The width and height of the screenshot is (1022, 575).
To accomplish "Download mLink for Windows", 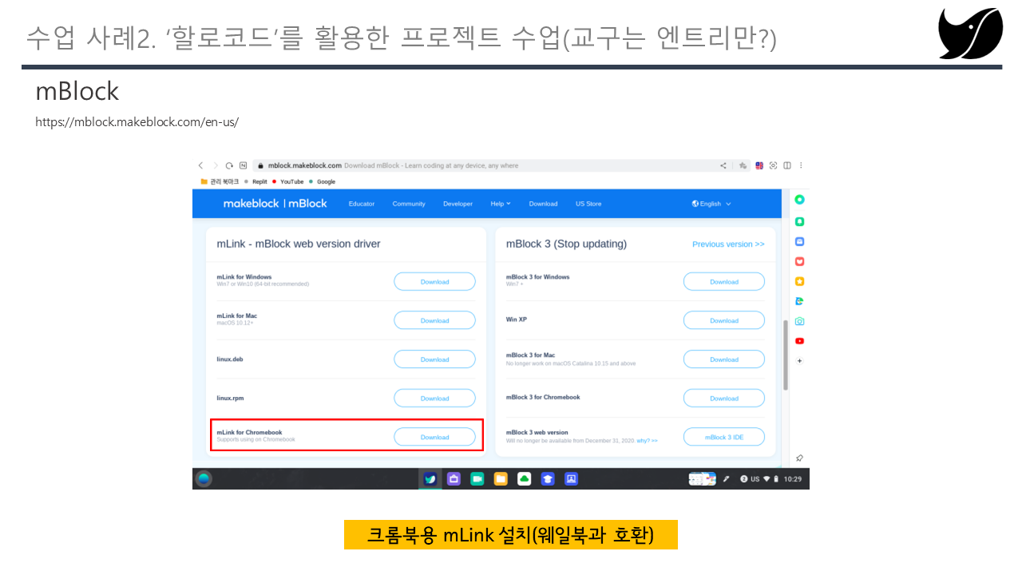I will (434, 282).
